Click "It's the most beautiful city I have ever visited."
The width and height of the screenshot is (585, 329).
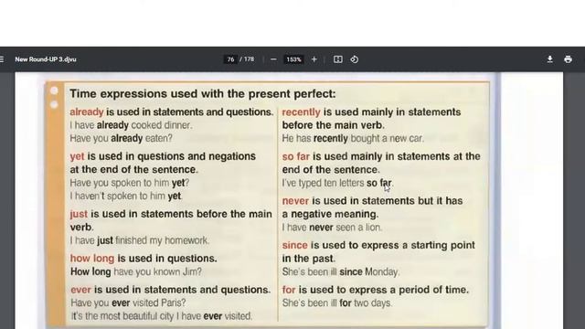[162, 316]
